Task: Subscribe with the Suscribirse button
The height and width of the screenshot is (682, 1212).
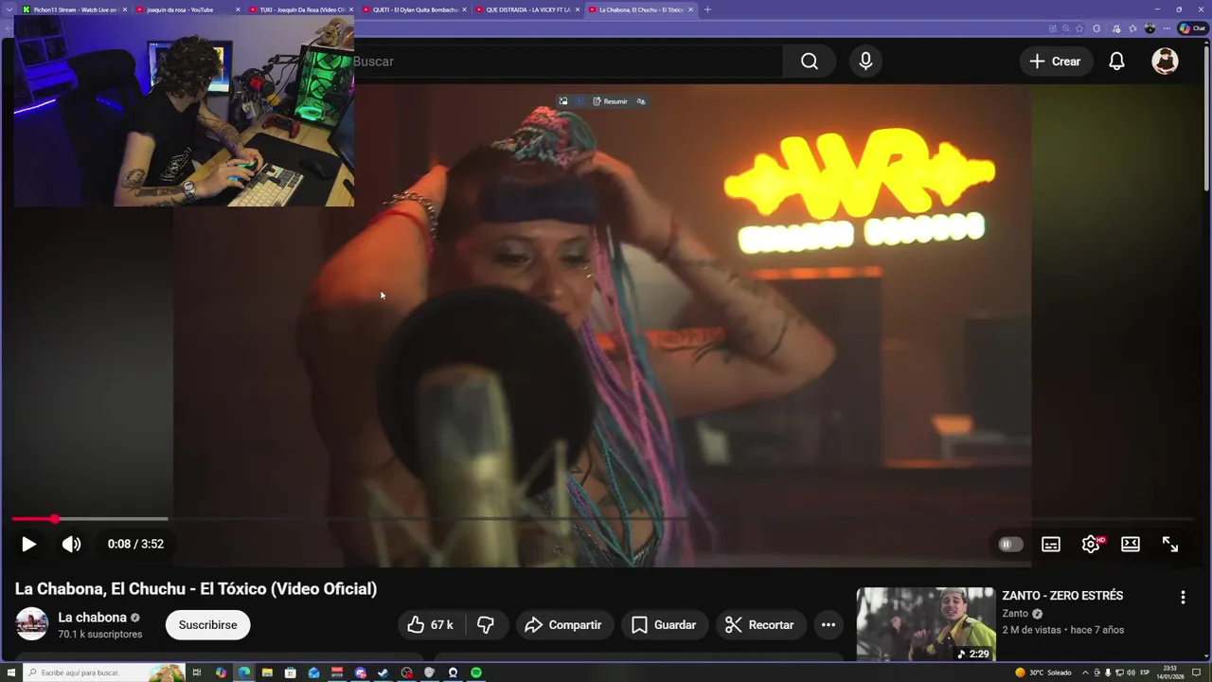Action: 208,625
